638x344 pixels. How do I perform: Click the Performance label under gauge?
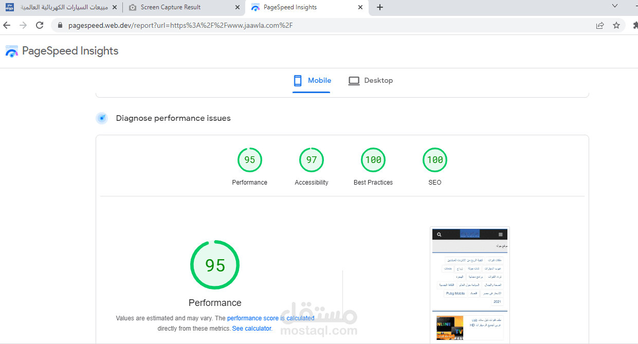pyautogui.click(x=250, y=183)
